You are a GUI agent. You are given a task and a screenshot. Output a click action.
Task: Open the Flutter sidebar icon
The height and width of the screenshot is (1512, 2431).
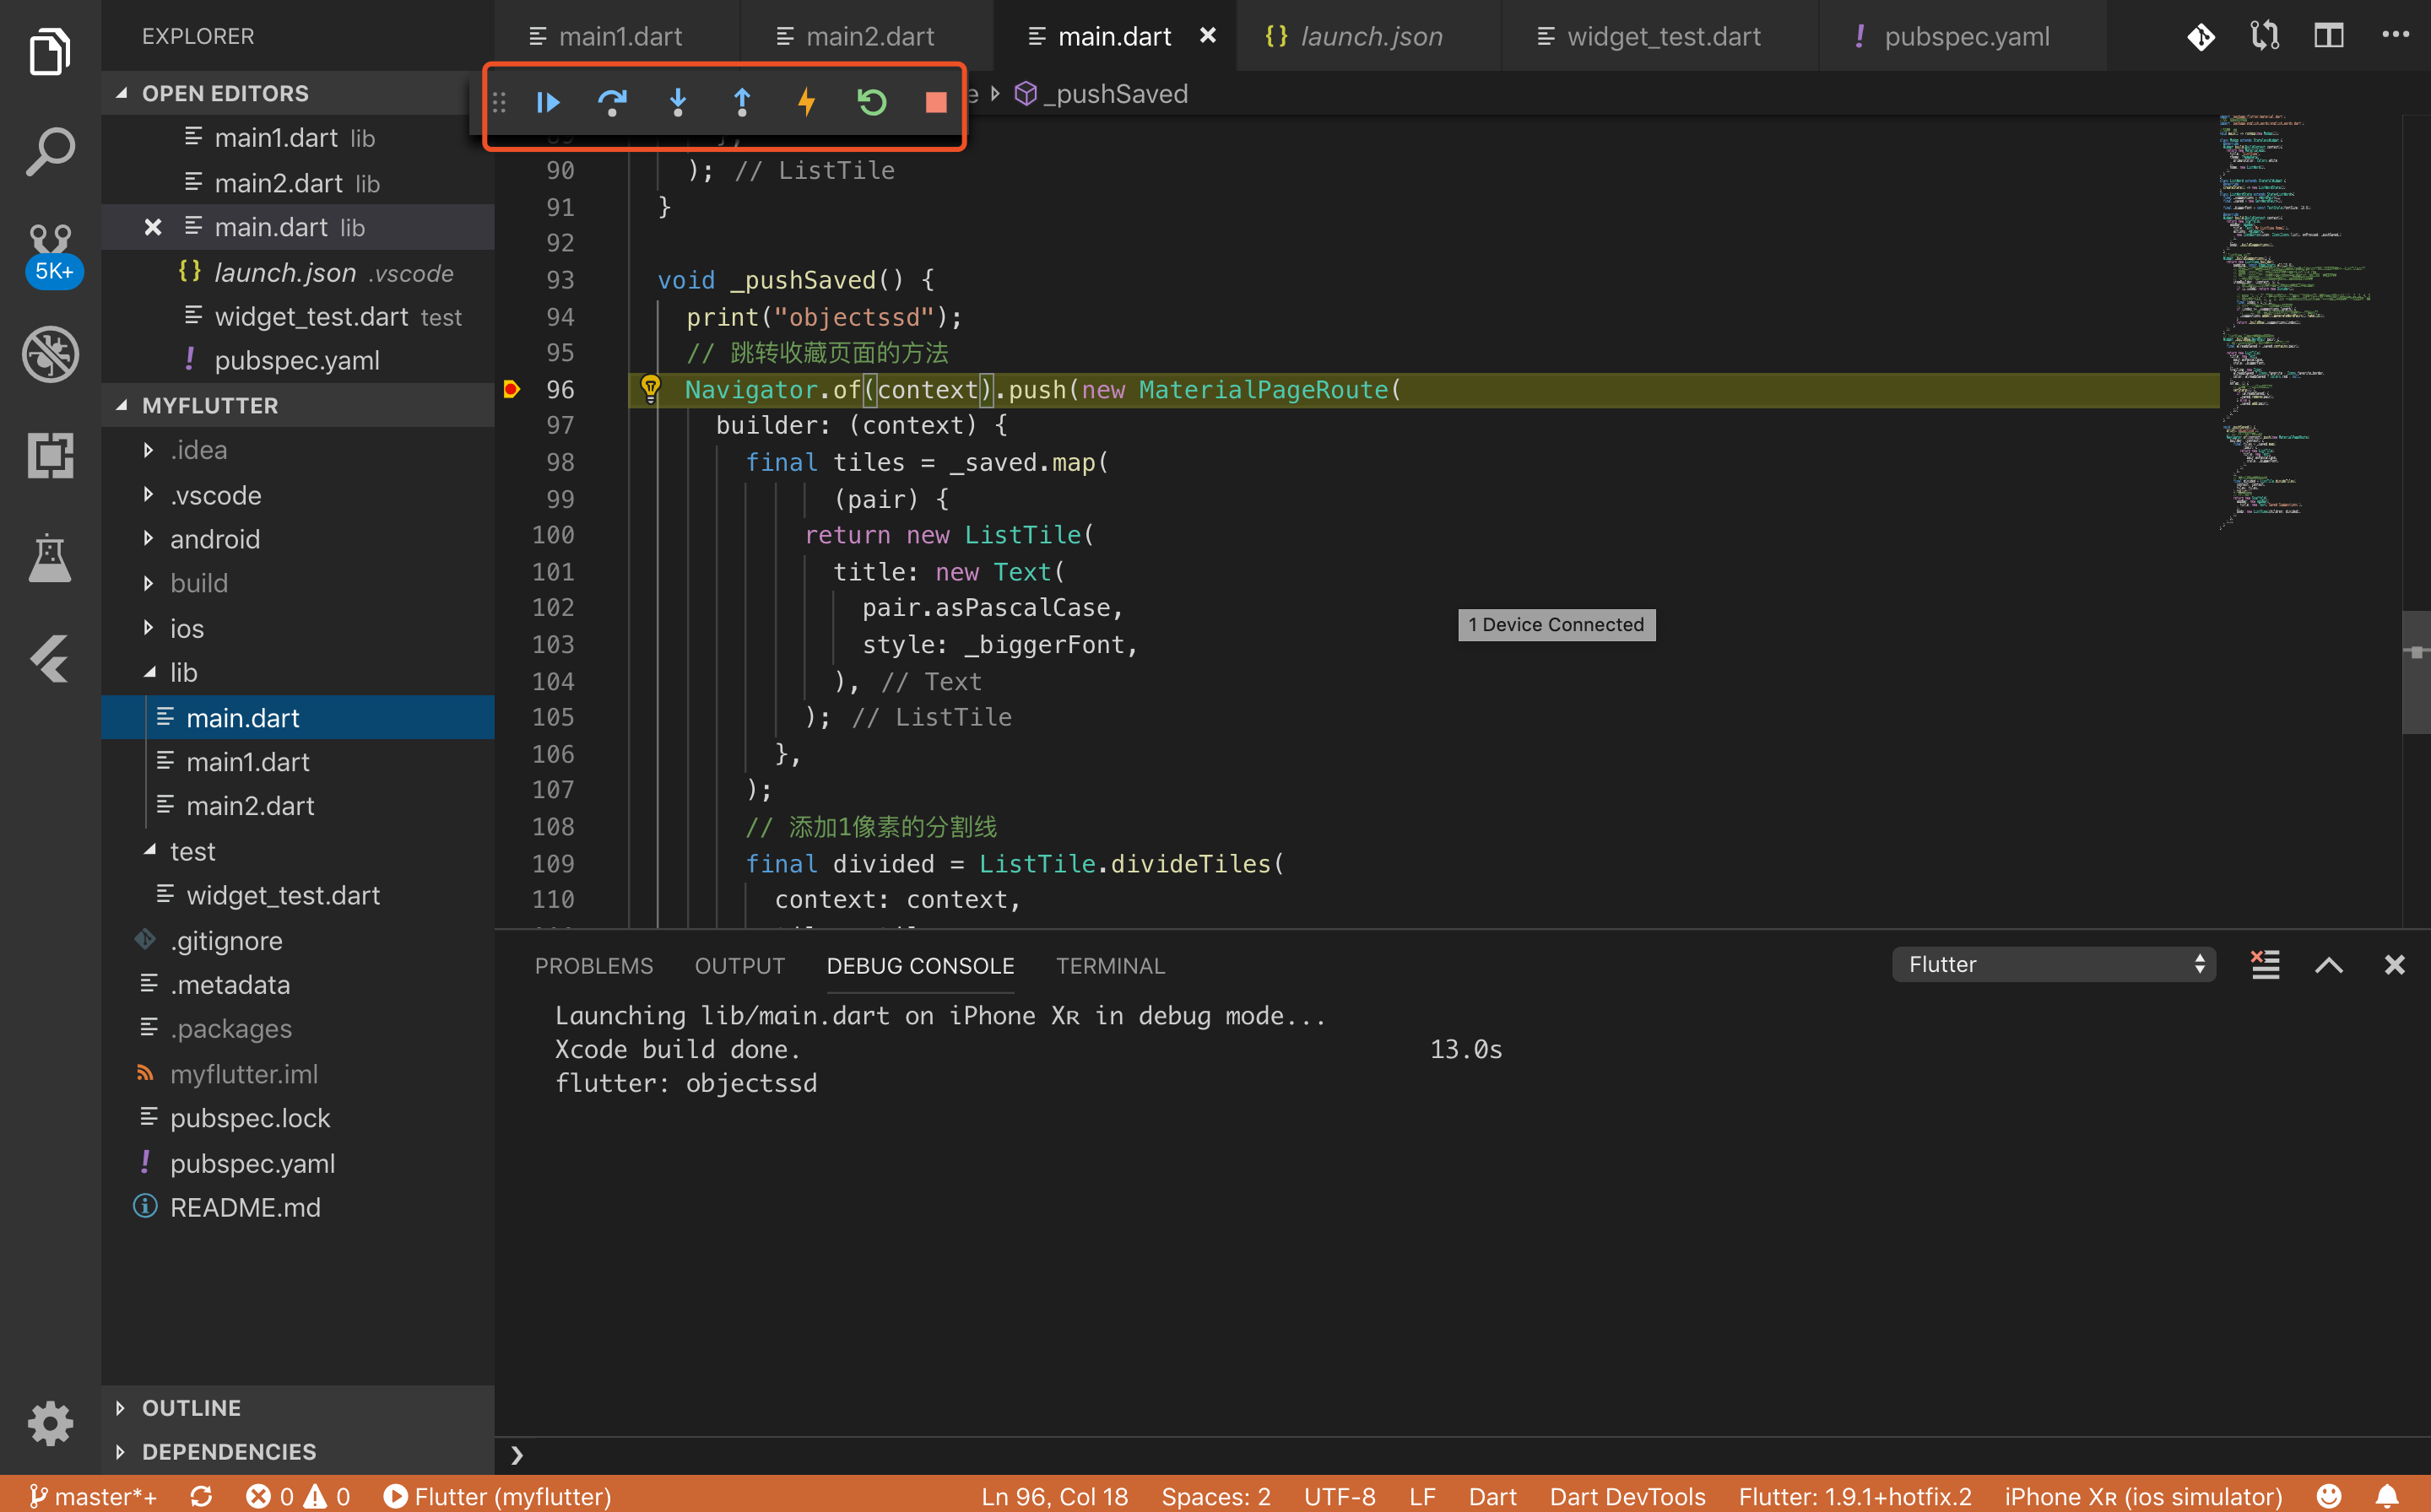coord(50,659)
